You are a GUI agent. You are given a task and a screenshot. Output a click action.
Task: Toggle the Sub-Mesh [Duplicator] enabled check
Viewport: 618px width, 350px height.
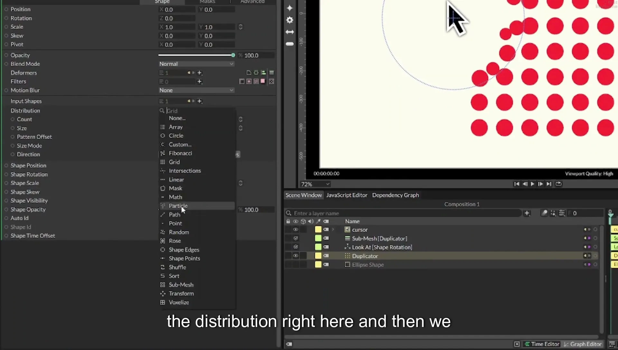click(295, 238)
